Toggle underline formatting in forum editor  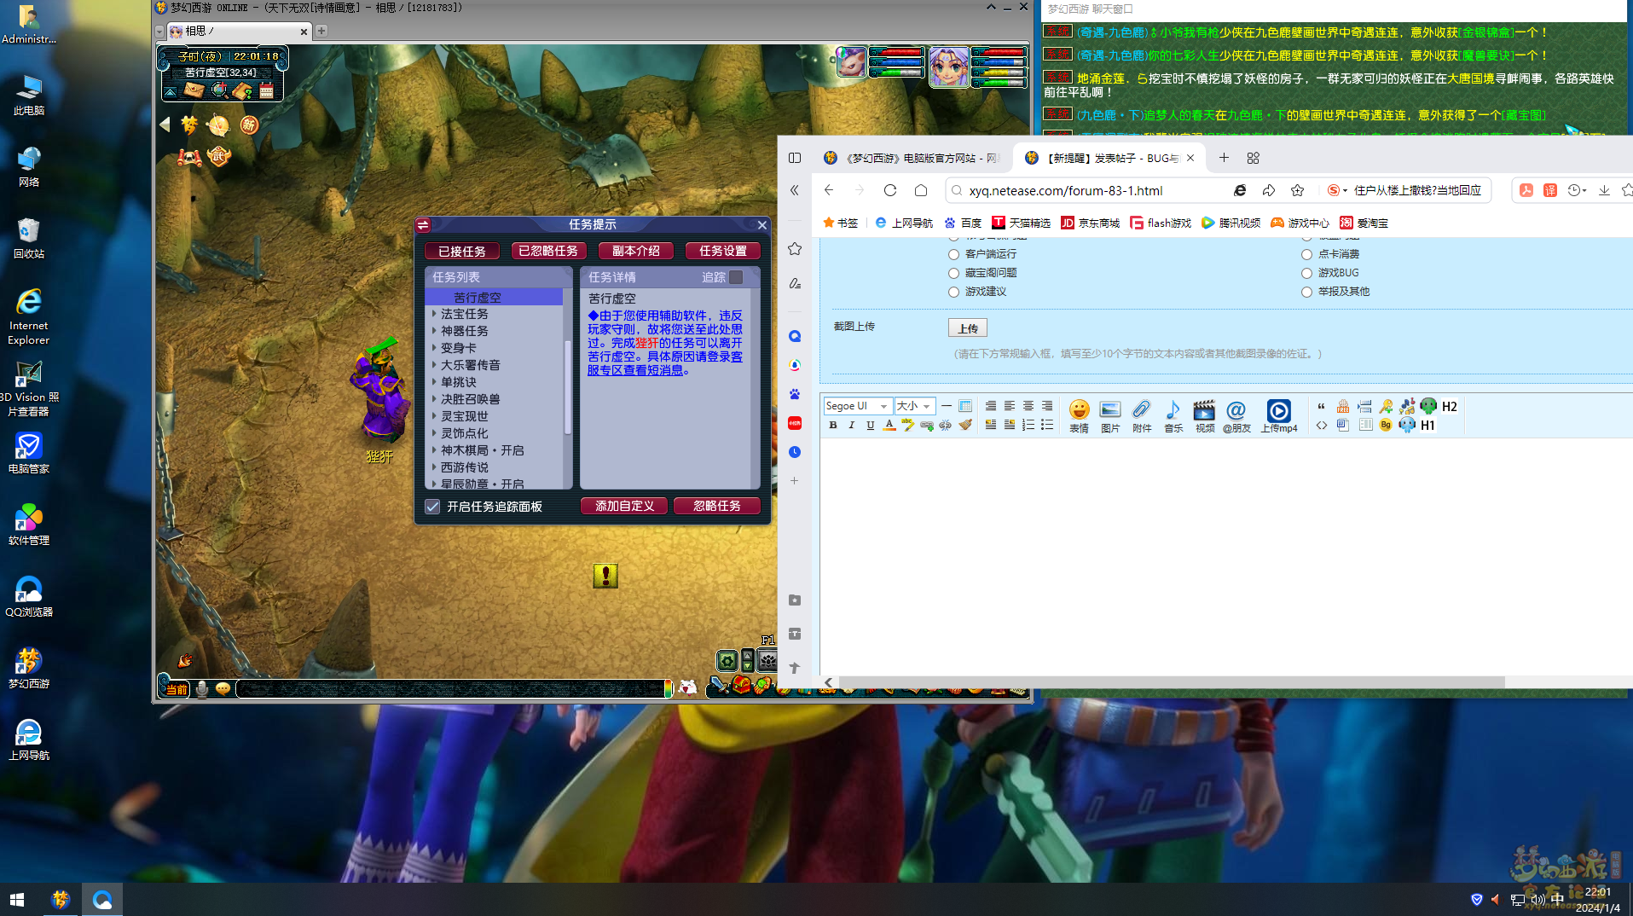click(x=870, y=425)
